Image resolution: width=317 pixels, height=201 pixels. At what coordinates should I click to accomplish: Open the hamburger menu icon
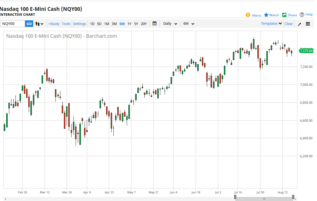point(308,24)
